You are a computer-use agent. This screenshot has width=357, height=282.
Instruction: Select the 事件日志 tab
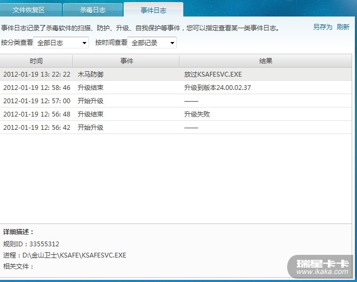tap(153, 10)
